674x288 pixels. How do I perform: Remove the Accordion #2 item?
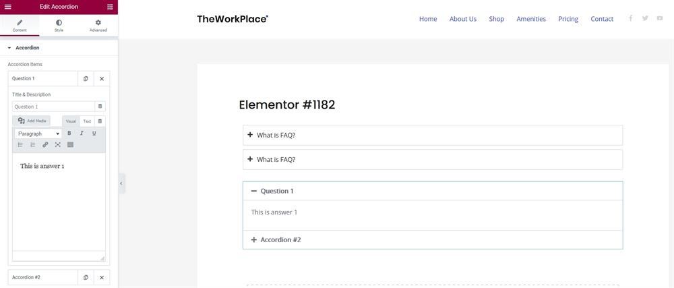102,277
